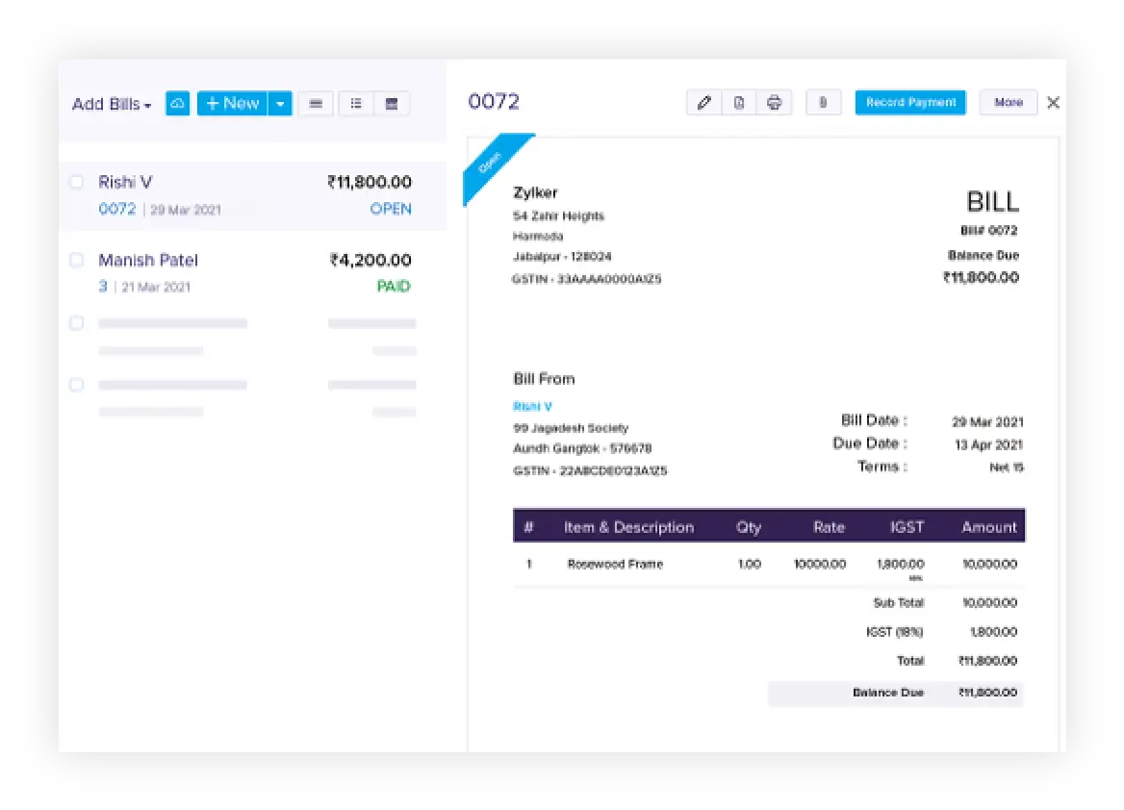Open vendor link Rishi V in the bill
Screen dimensions: 1124x810
click(x=532, y=406)
